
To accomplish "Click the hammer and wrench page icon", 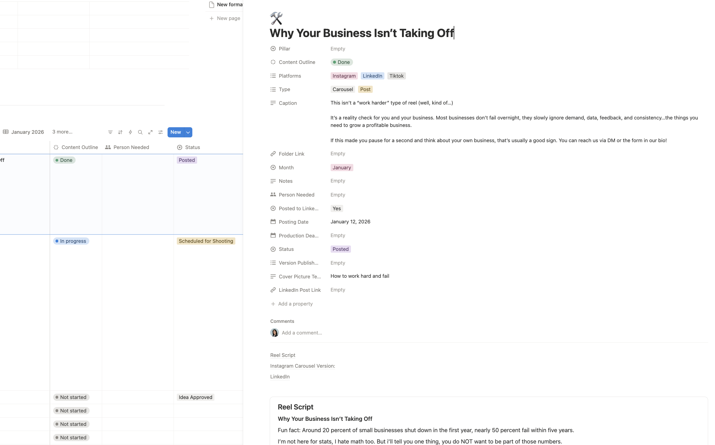I will pyautogui.click(x=276, y=19).
